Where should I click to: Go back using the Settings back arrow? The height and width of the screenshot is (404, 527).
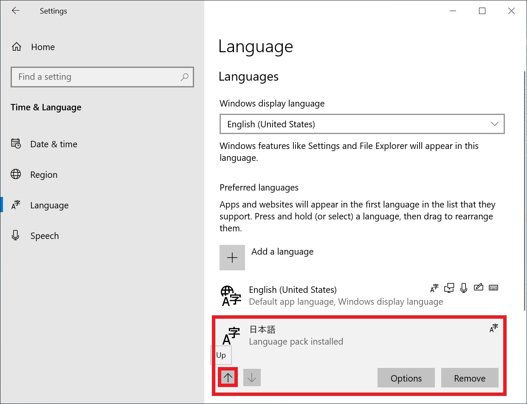click(x=16, y=11)
